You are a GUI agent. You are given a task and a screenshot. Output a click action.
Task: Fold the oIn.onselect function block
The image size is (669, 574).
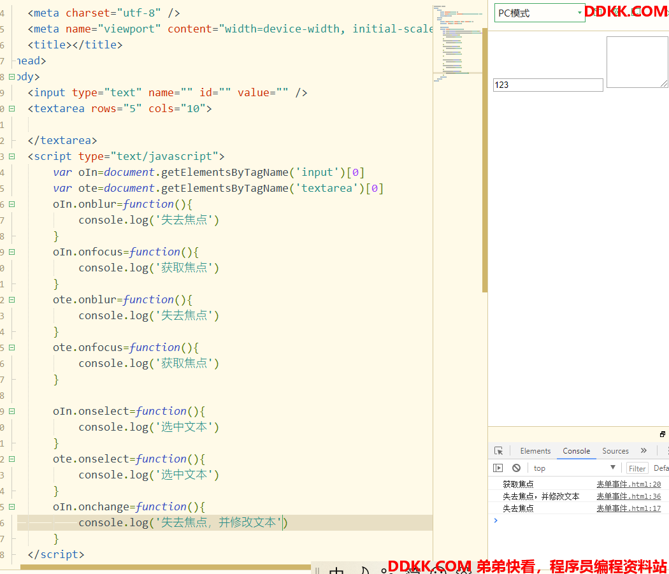[12, 412]
